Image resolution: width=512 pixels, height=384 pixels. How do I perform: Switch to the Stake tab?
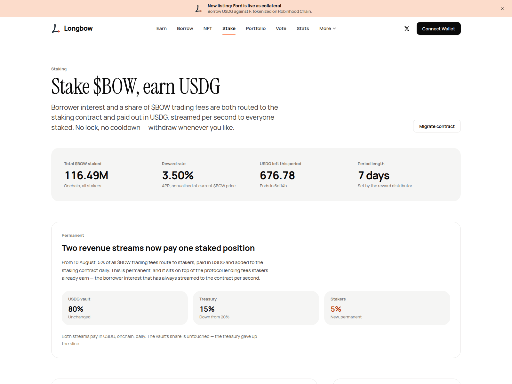coord(229,28)
